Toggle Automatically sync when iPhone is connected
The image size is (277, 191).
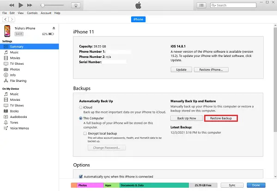81,176
